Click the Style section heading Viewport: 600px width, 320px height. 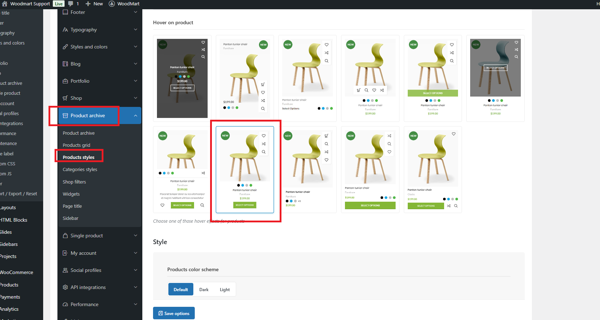click(160, 242)
